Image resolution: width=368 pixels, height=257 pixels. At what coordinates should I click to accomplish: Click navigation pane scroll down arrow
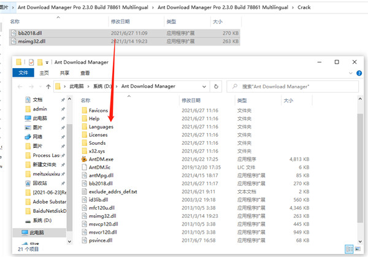point(69,241)
